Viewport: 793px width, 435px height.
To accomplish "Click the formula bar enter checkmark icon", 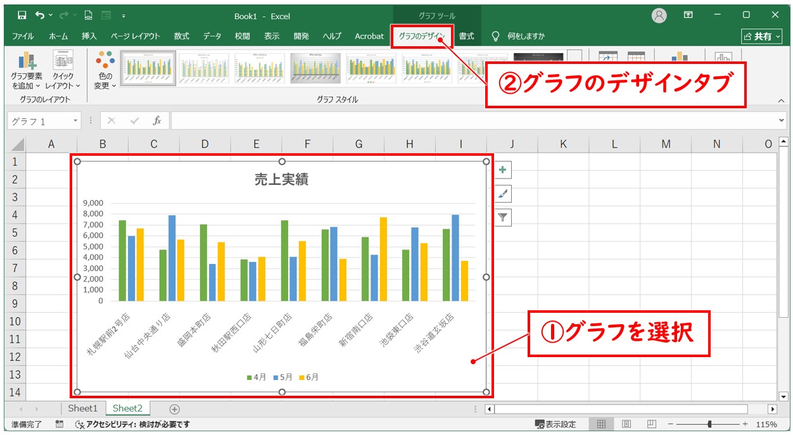I will (134, 120).
